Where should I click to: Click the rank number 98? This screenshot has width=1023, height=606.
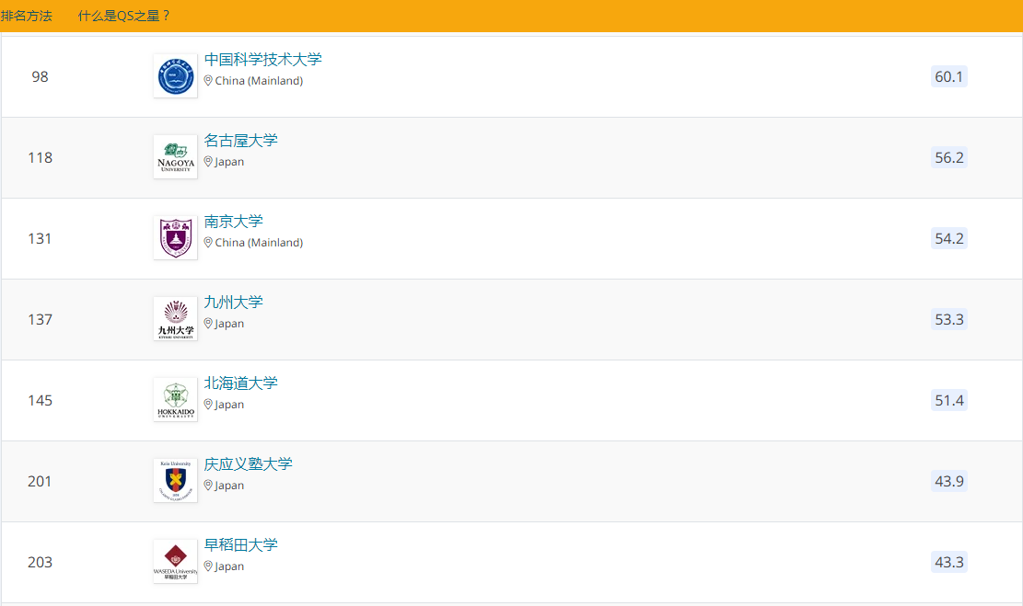pos(40,76)
